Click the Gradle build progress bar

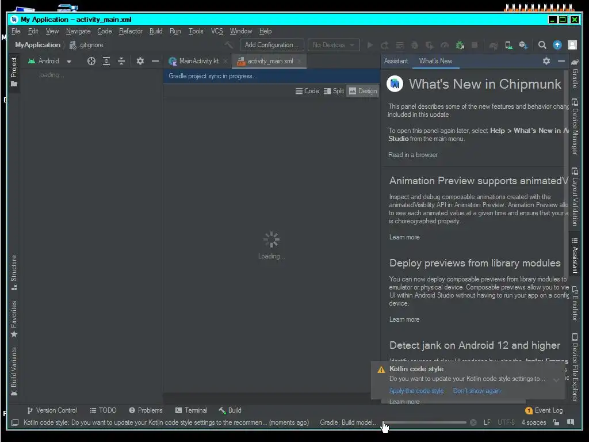pyautogui.click(x=424, y=422)
